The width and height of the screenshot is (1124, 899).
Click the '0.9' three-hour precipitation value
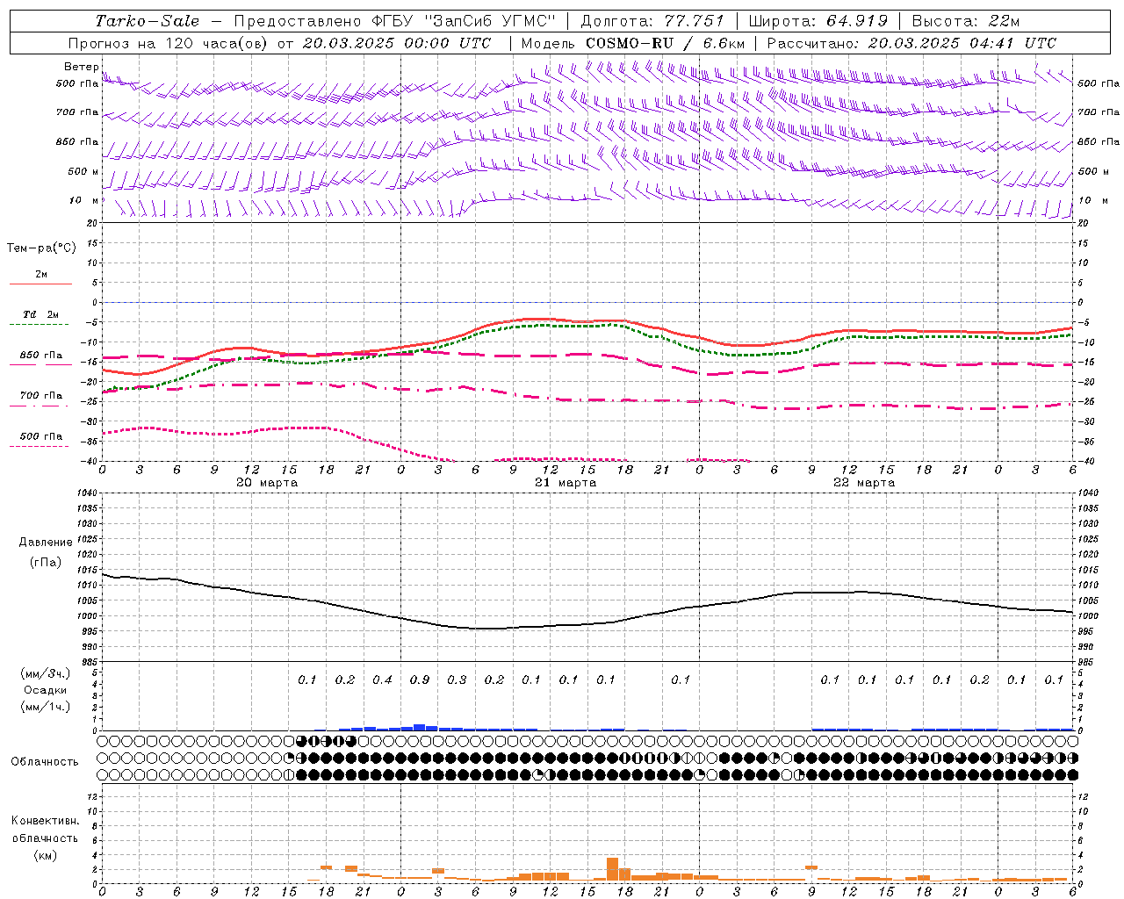[x=420, y=680]
